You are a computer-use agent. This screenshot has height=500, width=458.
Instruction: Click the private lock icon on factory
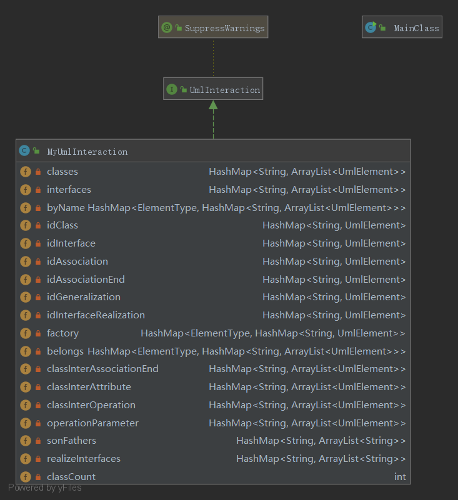click(38, 333)
